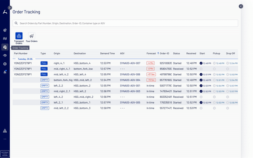Select SYNAOS-AGV-006 cell
Image resolution: width=253 pixels, height=158 pixels.
tap(130, 75)
